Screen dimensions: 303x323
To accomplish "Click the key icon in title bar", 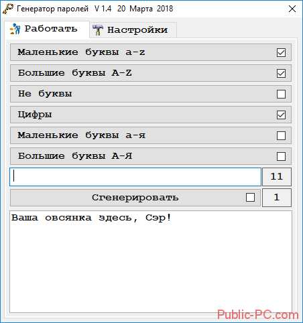I will tap(8, 9).
